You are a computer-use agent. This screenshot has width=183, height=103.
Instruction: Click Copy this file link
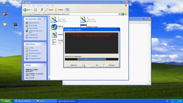[33, 28]
